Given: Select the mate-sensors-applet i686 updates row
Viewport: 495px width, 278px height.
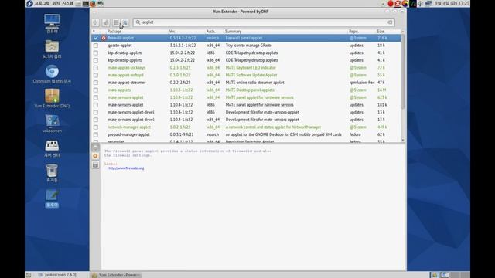Looking at the screenshot, I should [x=246, y=105].
